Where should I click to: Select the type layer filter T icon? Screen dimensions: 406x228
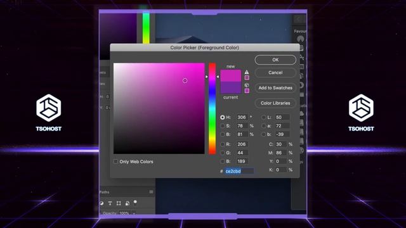110,203
